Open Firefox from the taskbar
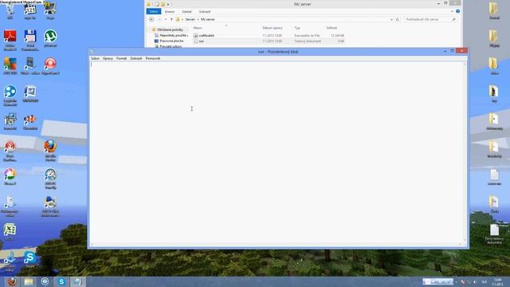 (12, 281)
